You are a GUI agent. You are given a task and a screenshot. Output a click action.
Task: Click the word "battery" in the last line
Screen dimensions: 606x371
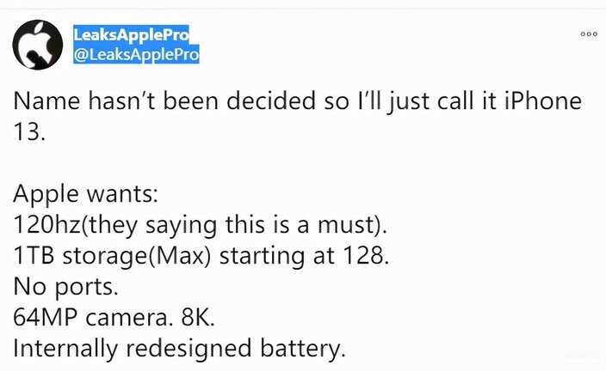[297, 350]
